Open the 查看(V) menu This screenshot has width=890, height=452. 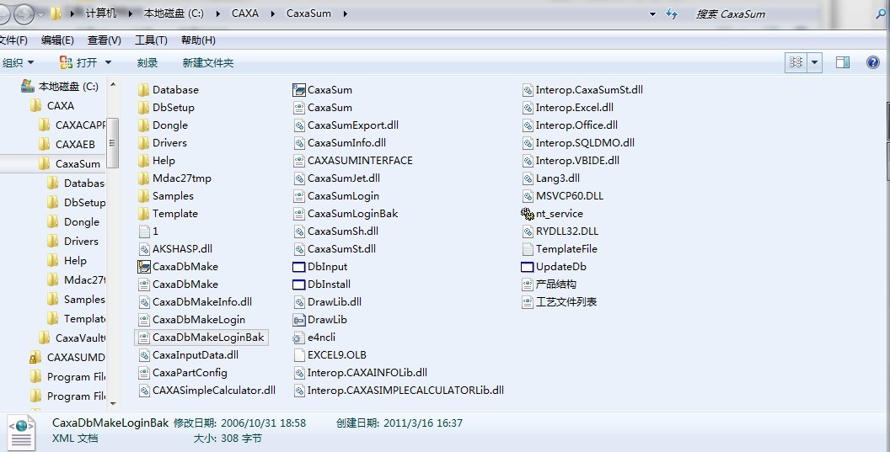pos(104,40)
